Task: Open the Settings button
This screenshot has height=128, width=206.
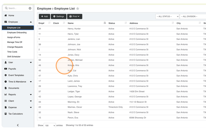Action: (59, 16)
